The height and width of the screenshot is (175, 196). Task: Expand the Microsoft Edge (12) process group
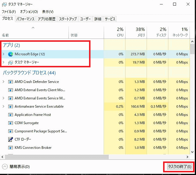[x=4, y=54]
